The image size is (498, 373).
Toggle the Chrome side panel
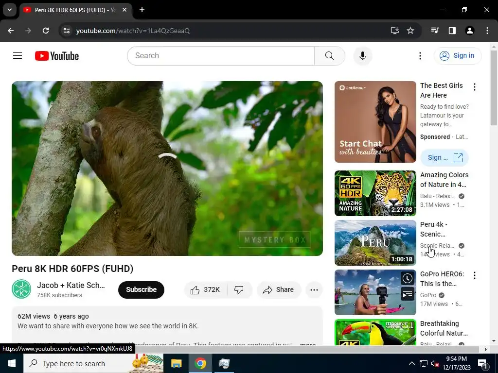452,31
